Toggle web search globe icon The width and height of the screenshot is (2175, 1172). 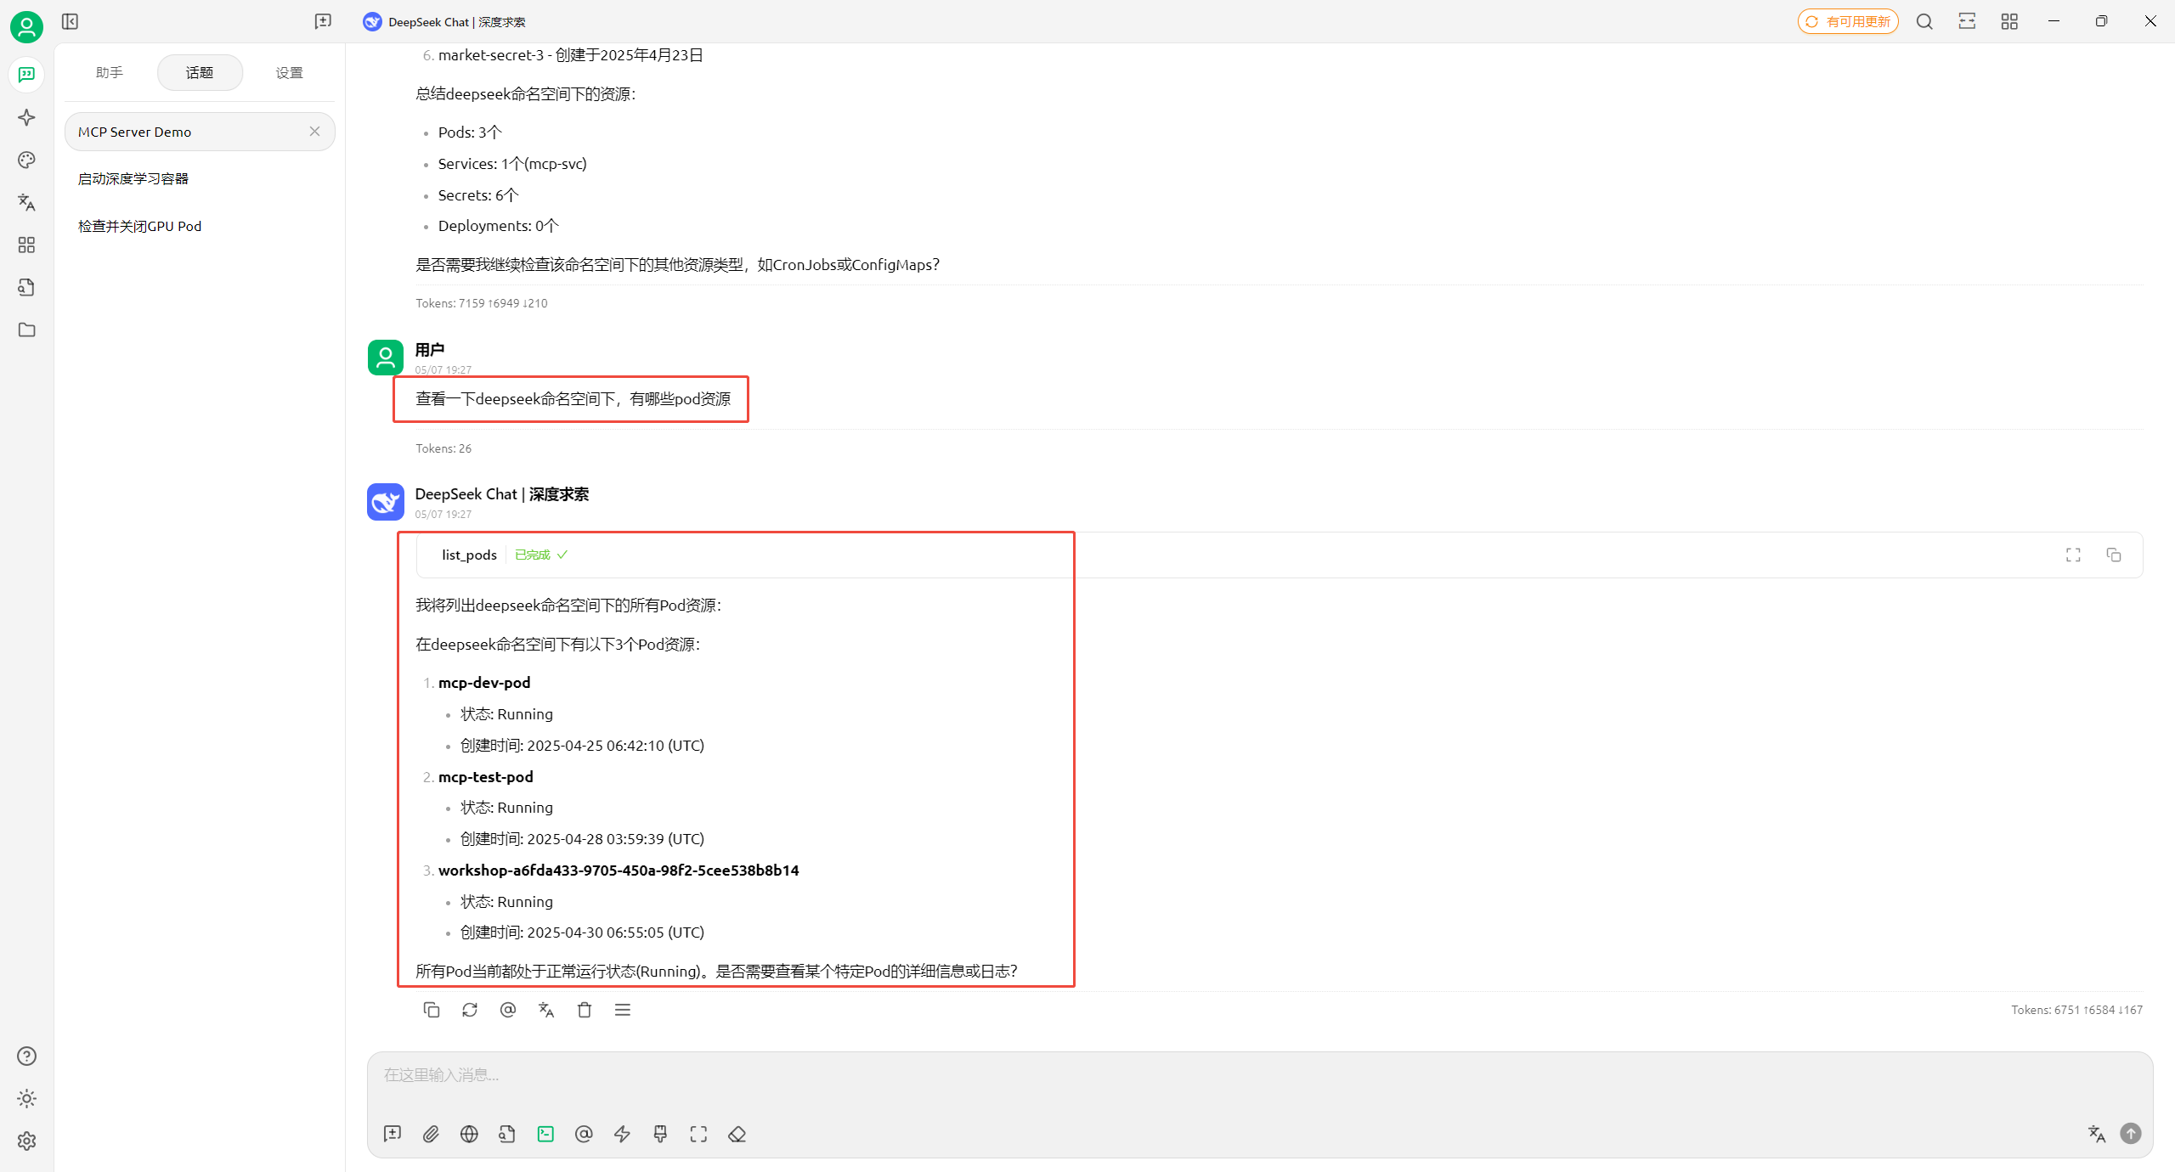click(469, 1134)
